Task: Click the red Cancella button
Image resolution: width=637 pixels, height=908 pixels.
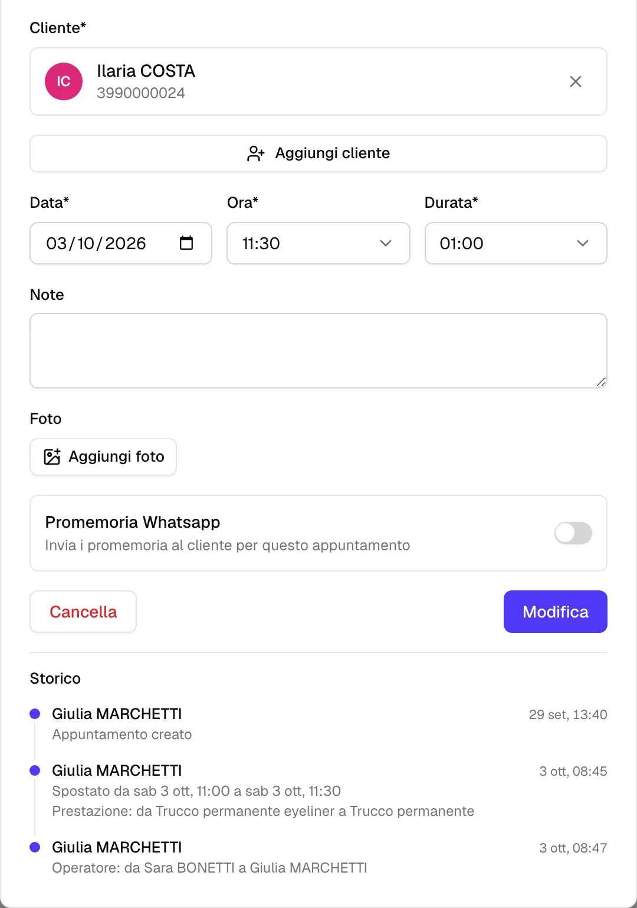Action: [83, 612]
